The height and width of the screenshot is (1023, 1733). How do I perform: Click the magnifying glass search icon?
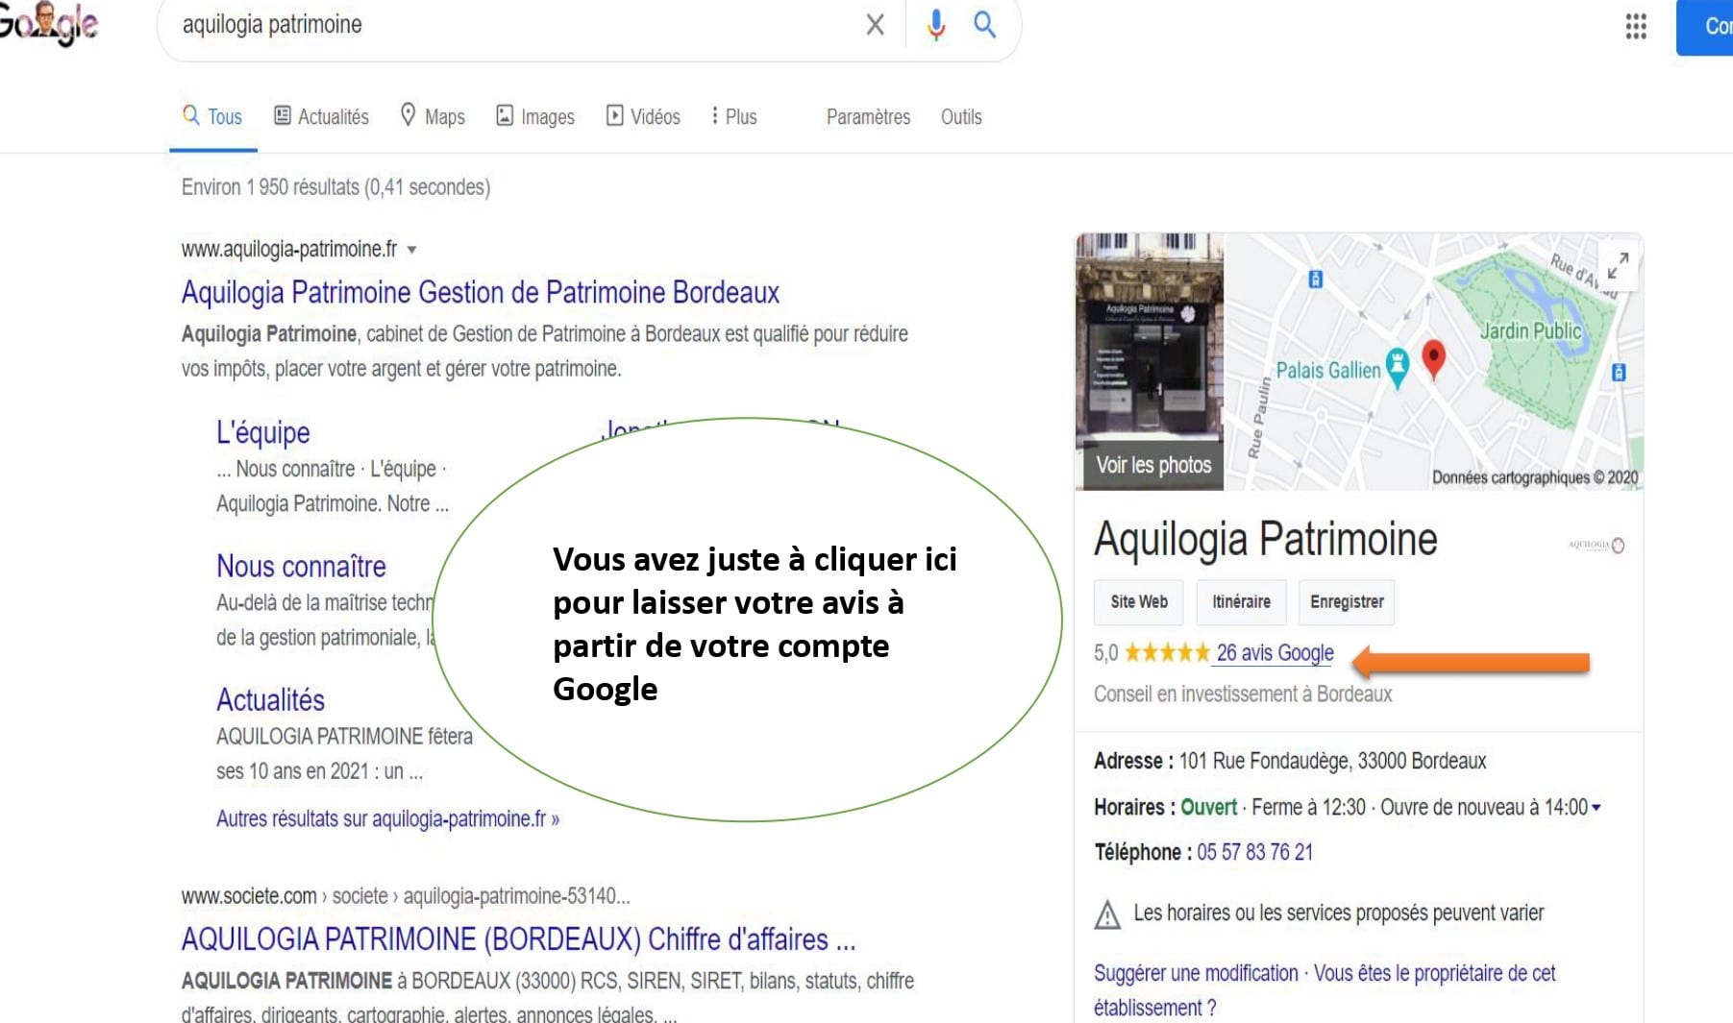(984, 24)
